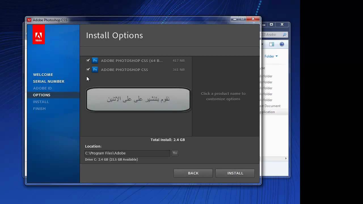This screenshot has height=204, width=363.
Task: Click the Adobe logo in the sidebar
Action: pos(39,34)
